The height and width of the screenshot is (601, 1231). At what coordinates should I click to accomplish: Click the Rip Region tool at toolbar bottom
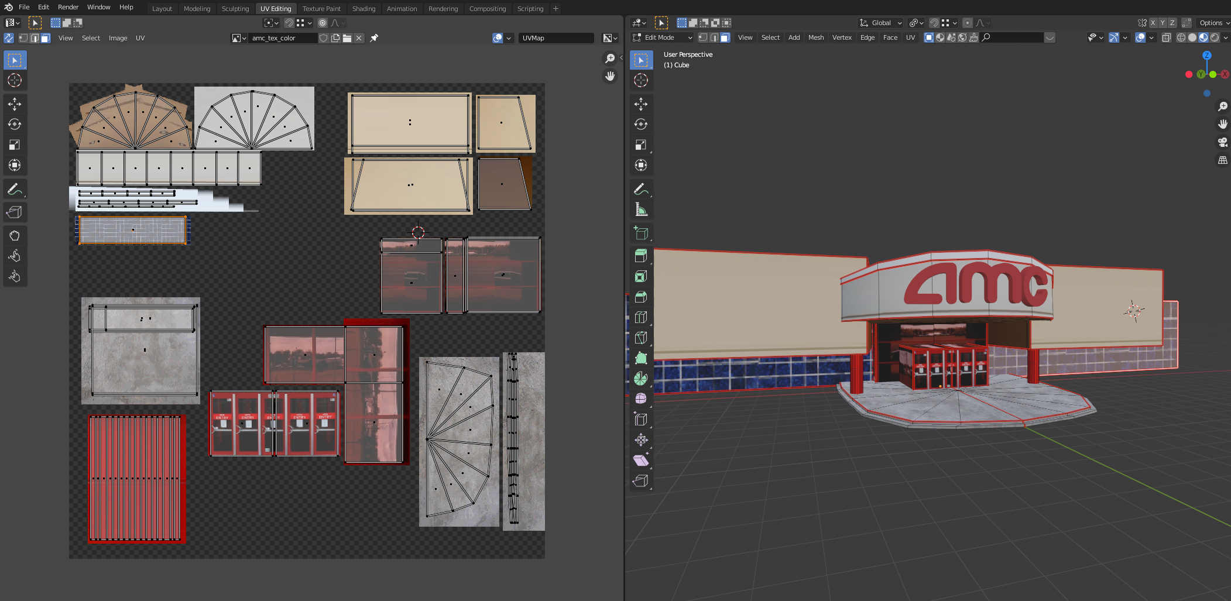pos(641,480)
